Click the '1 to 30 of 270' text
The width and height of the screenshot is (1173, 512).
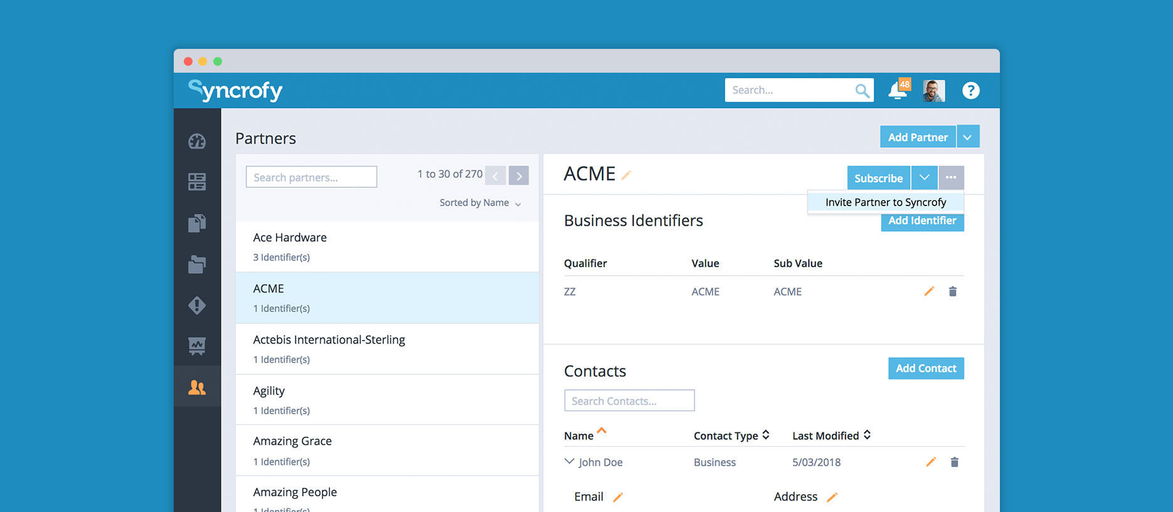[x=450, y=174]
